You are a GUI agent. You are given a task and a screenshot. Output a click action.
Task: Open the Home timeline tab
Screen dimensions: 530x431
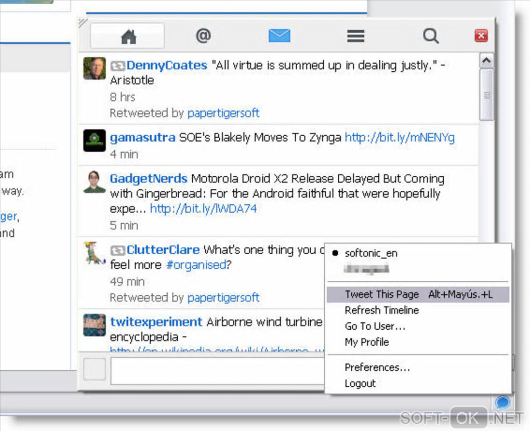[127, 36]
